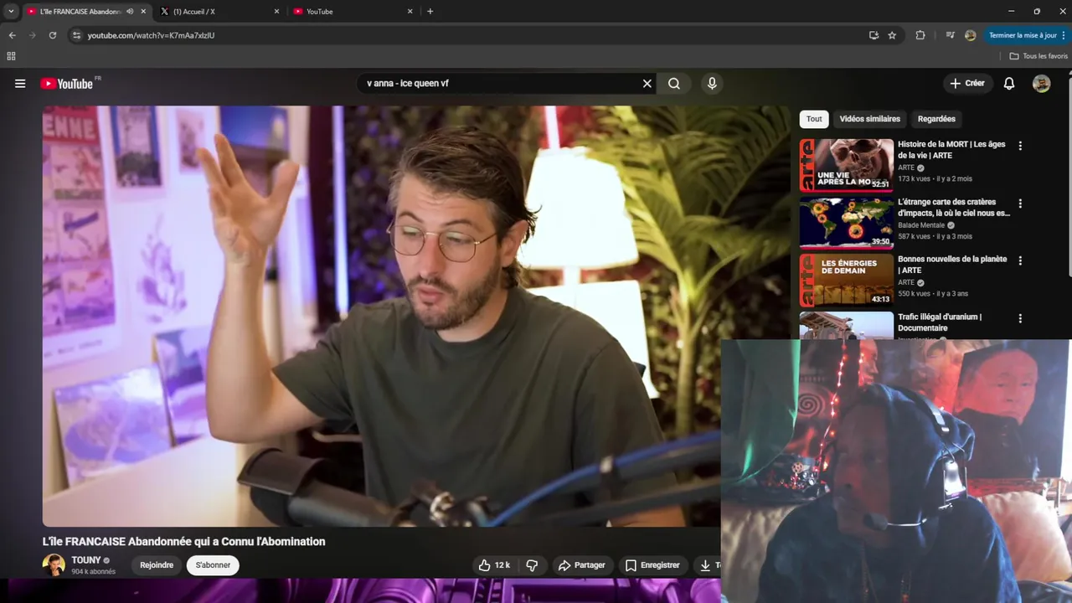1072x603 pixels.
Task: Close the L'île FRANCAISE tab
Action: [143, 12]
